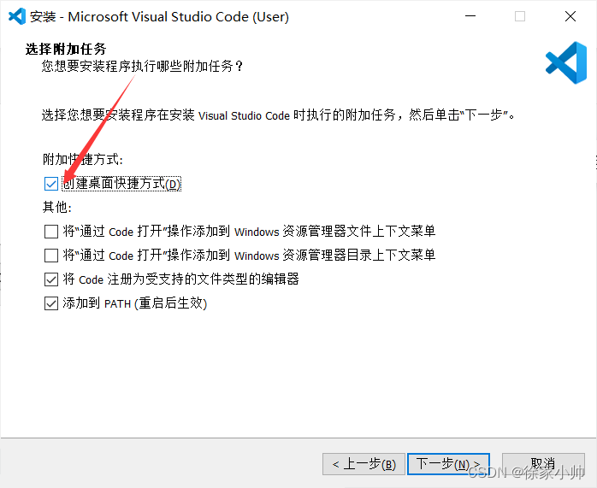This screenshot has width=597, height=488.
Task: Click the window title 安装 - Microsoft Visual Studio Code (User)
Action: pyautogui.click(x=160, y=17)
